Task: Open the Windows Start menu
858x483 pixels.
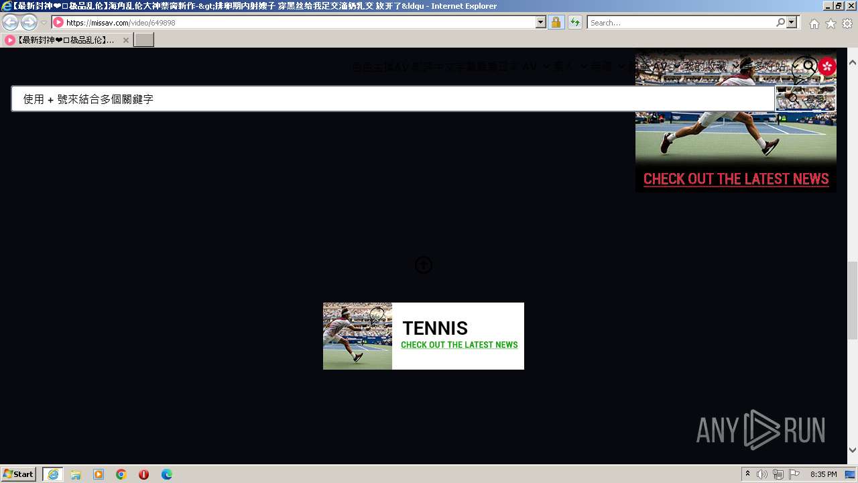Action: [18, 474]
